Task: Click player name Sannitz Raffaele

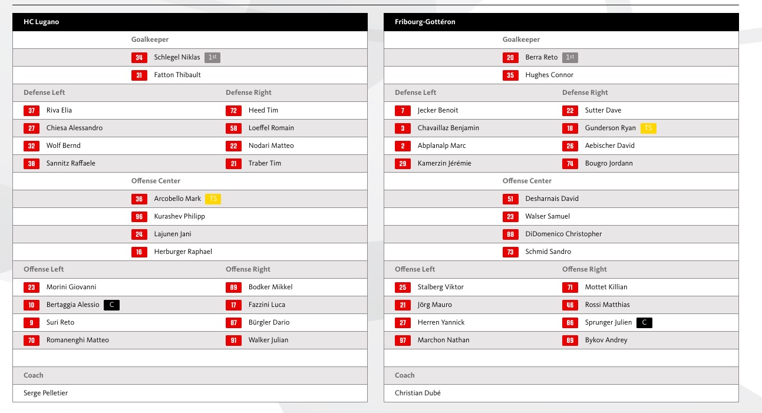Action: pos(71,163)
